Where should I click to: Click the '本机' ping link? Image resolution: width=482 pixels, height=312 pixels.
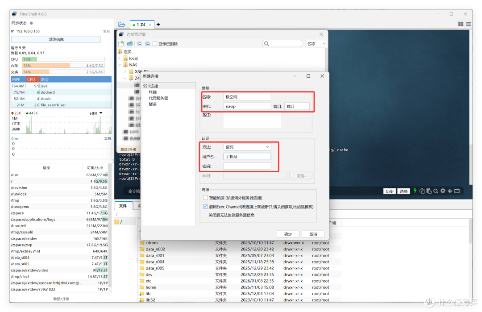(x=108, y=139)
